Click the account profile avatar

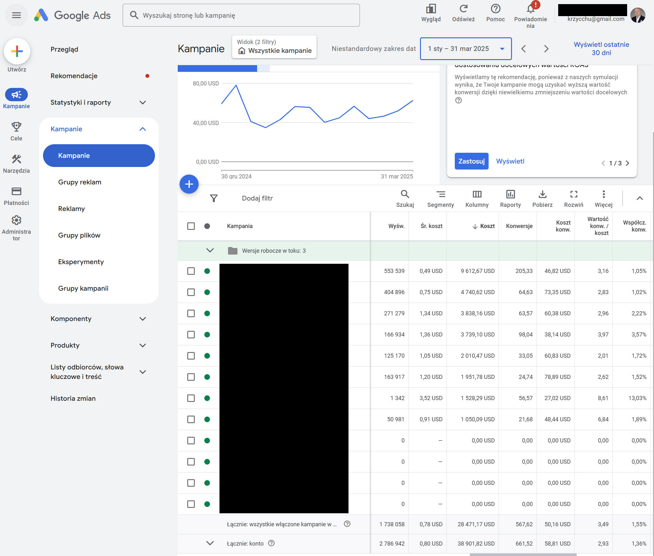point(638,15)
